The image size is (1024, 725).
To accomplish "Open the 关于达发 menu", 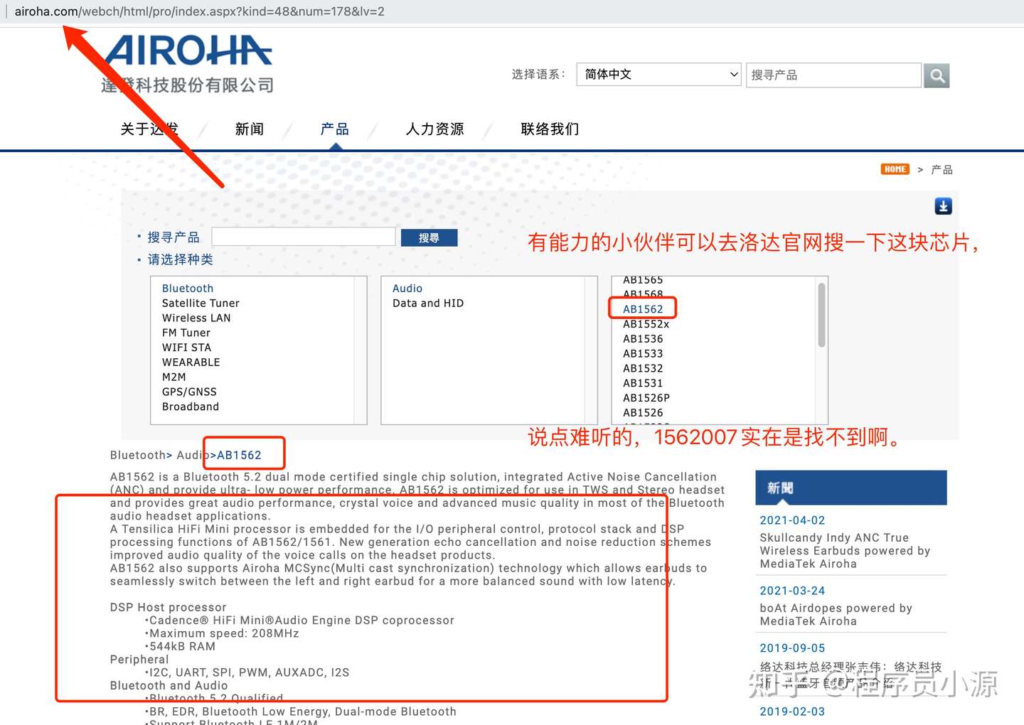I will click(149, 129).
